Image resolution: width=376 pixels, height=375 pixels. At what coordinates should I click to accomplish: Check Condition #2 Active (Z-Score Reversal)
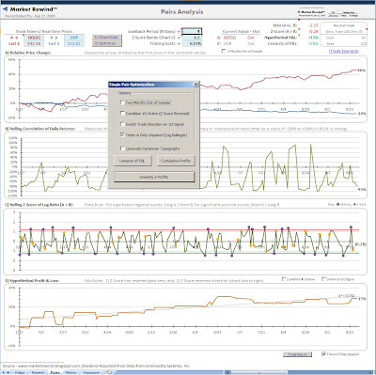point(122,114)
